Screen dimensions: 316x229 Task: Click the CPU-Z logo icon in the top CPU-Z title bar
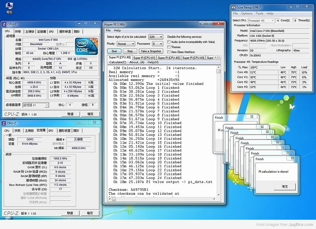[x=4, y=24]
